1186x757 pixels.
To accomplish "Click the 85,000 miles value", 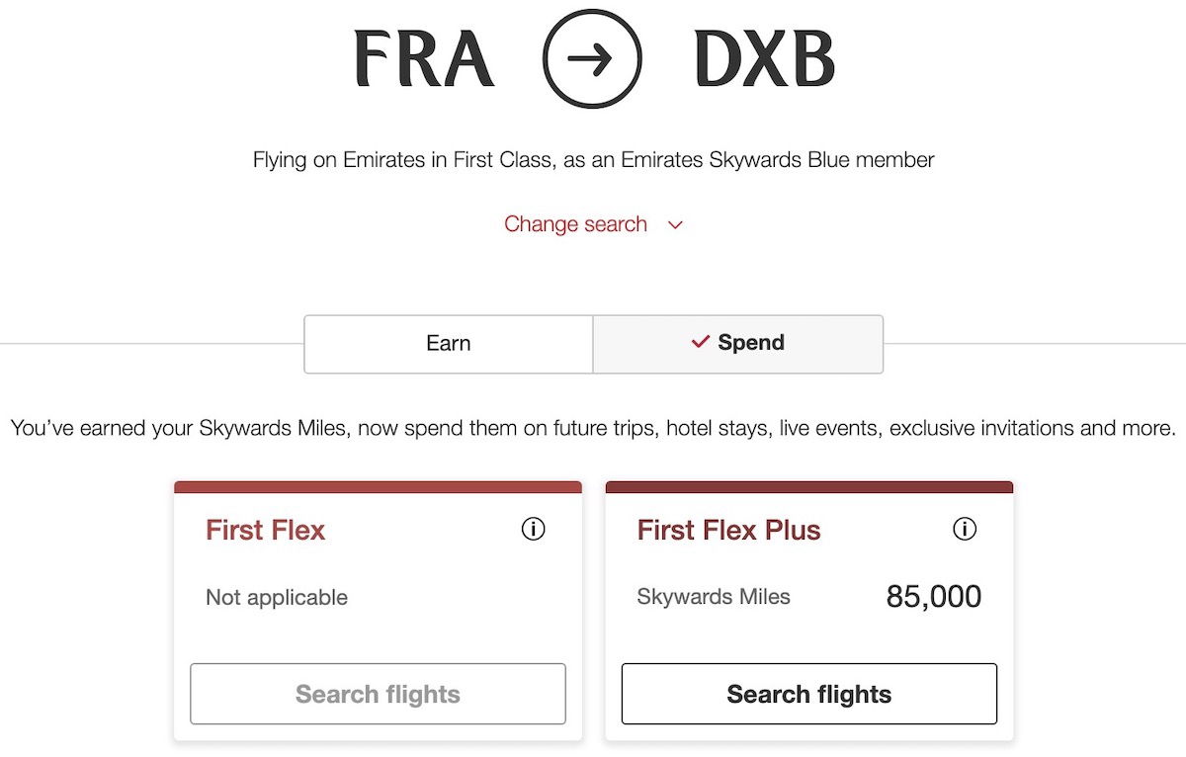I will click(x=934, y=597).
